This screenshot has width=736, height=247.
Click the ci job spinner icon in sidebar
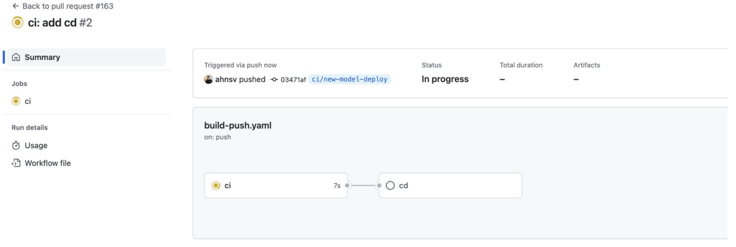[x=16, y=101]
